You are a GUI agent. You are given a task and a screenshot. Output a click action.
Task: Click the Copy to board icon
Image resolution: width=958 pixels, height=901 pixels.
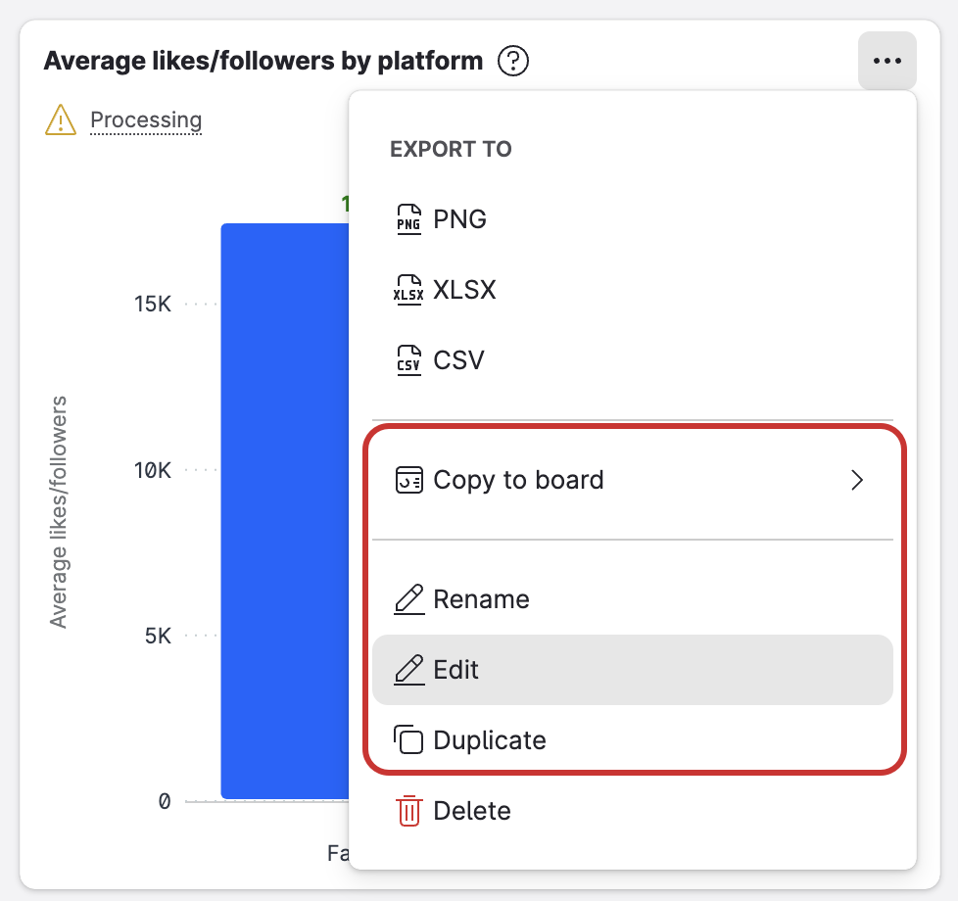pyautogui.click(x=408, y=480)
